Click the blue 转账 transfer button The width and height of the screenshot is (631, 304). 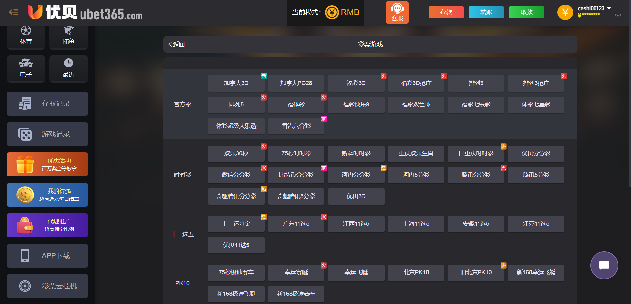point(486,12)
